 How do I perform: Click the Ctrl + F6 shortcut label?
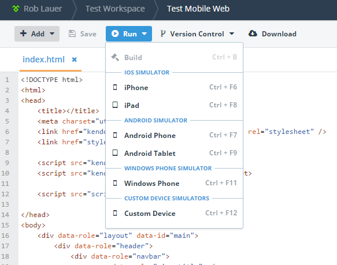223,87
